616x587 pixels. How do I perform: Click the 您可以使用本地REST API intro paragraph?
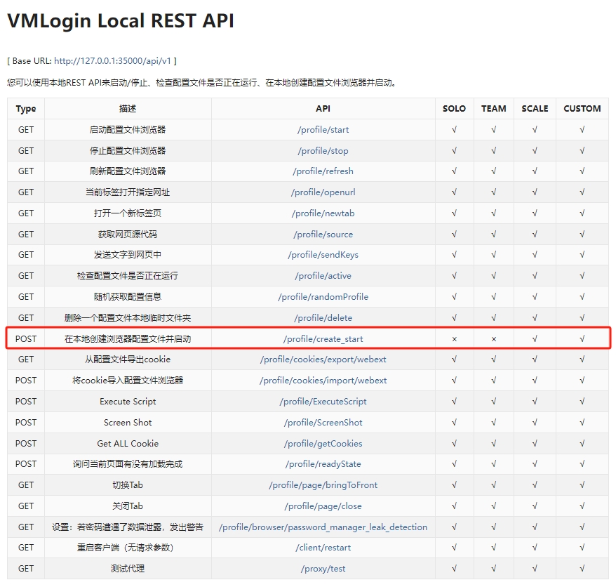coord(202,83)
